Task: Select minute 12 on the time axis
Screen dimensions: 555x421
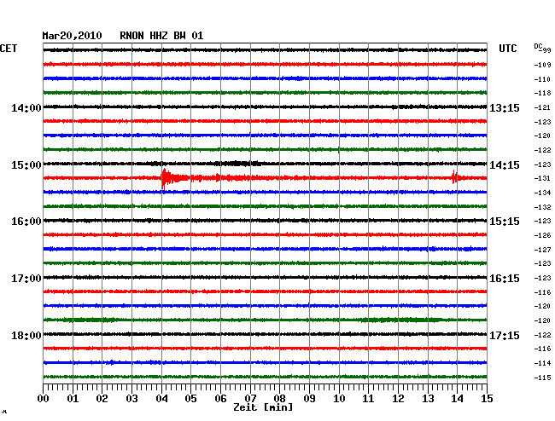Action: (x=398, y=399)
